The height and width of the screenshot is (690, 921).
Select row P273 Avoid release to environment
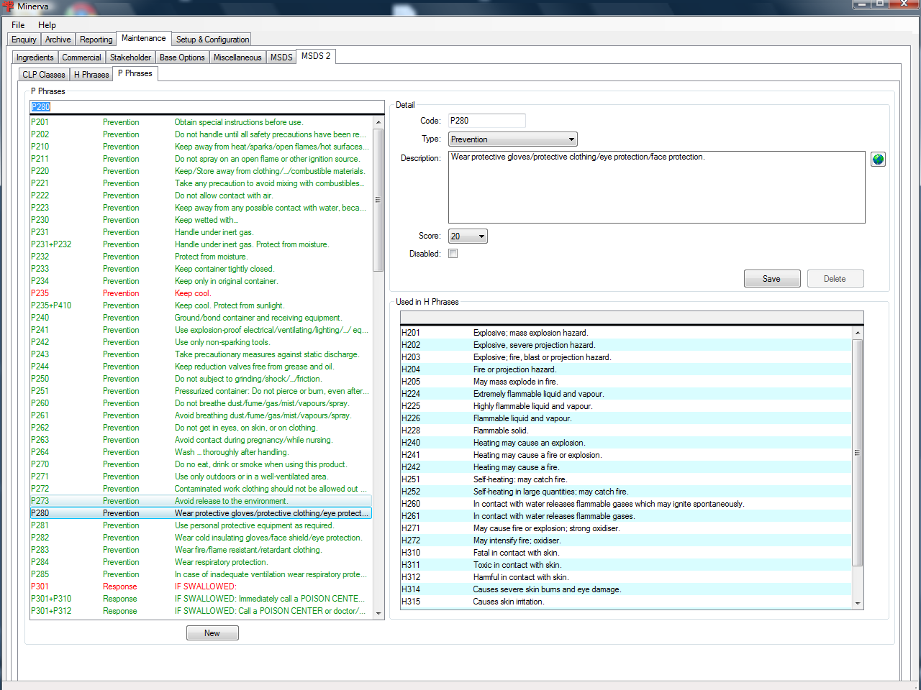(x=200, y=501)
